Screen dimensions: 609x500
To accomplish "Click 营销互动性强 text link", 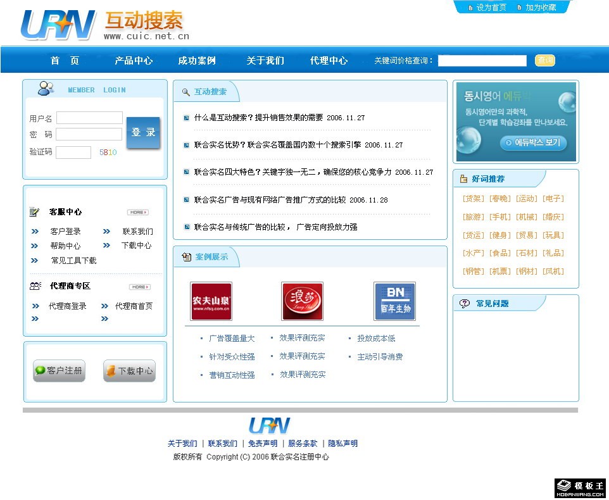I will (x=232, y=375).
